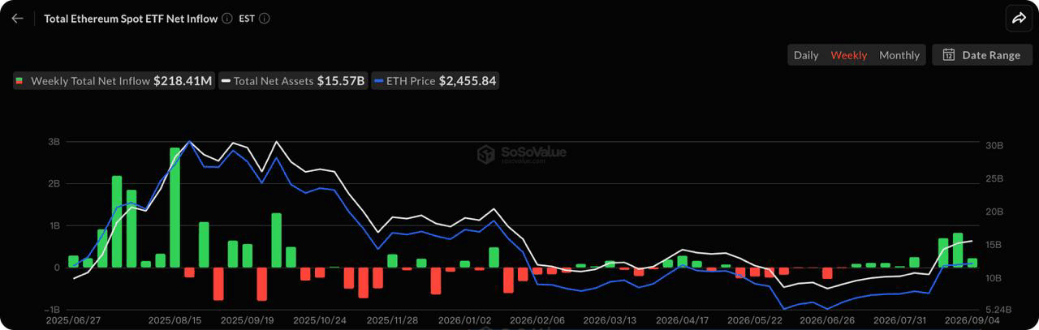Viewport: 1039px width, 330px height.
Task: Toggle the Weekly Total Net Inflow series
Action: (x=114, y=81)
